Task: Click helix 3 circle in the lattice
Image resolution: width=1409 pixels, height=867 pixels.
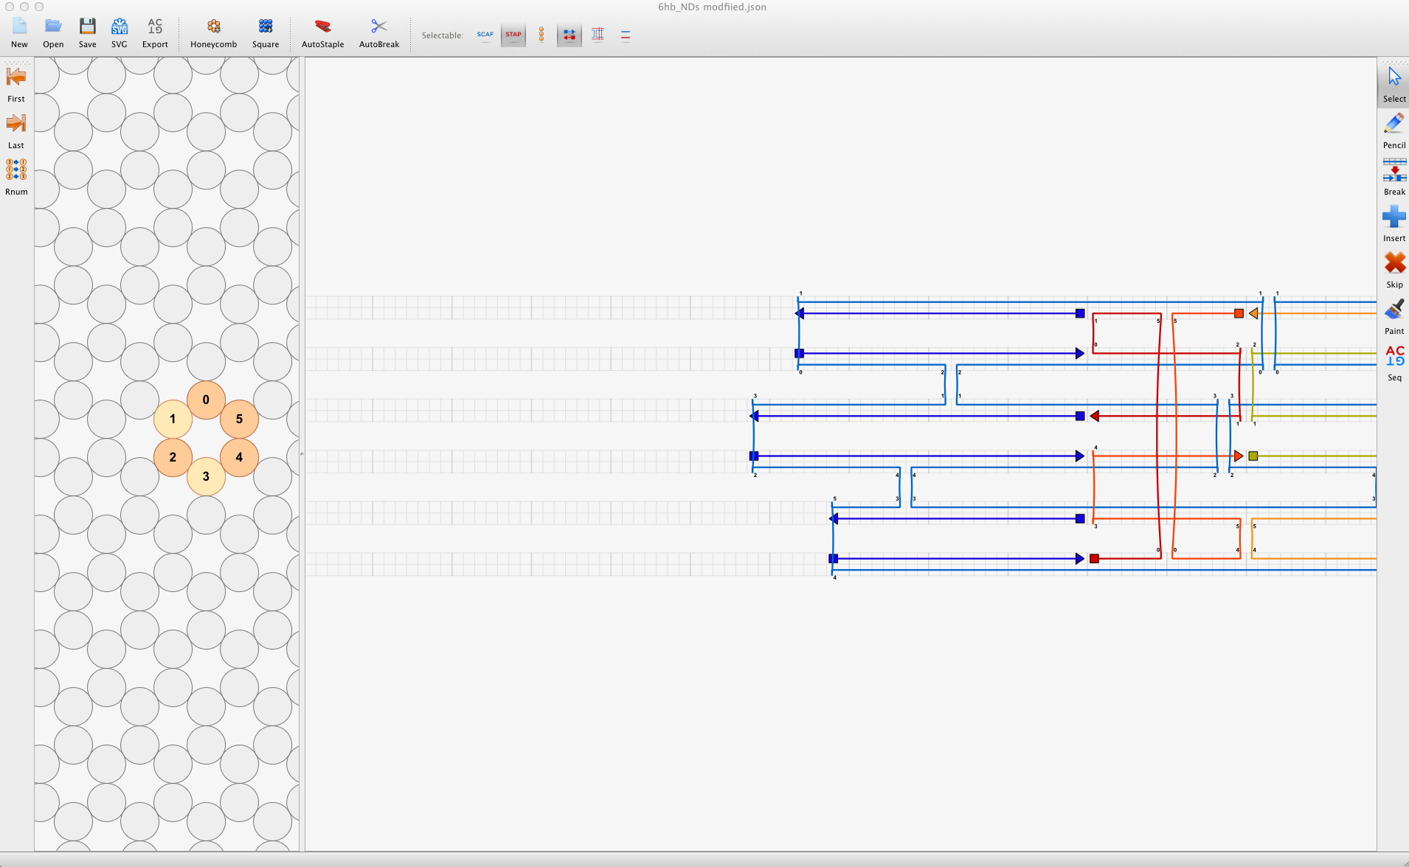Action: (x=206, y=476)
